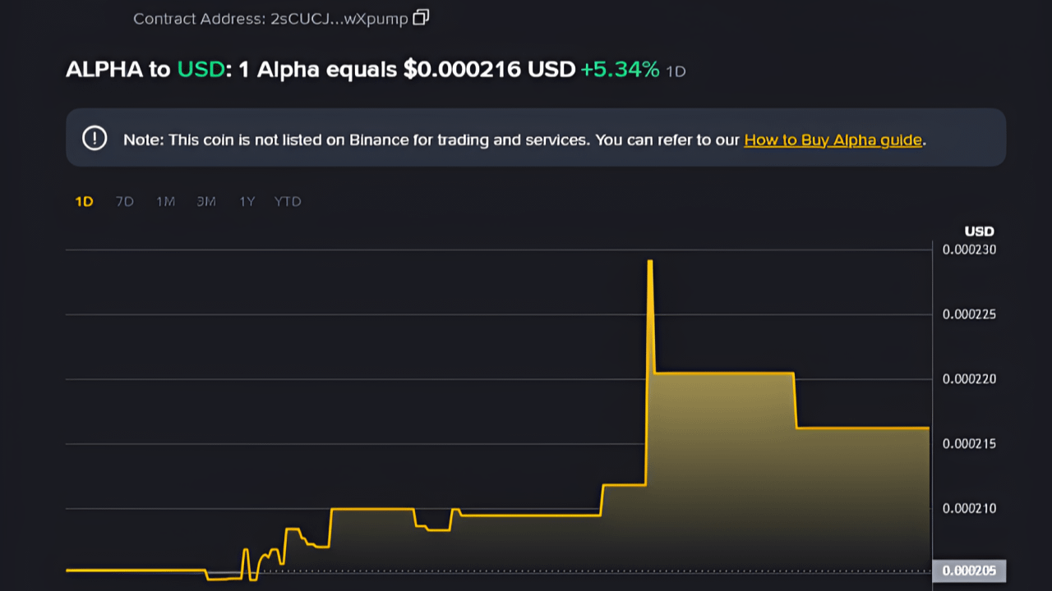The image size is (1052, 591).
Task: Click the +5.34% daily change value
Action: (620, 70)
